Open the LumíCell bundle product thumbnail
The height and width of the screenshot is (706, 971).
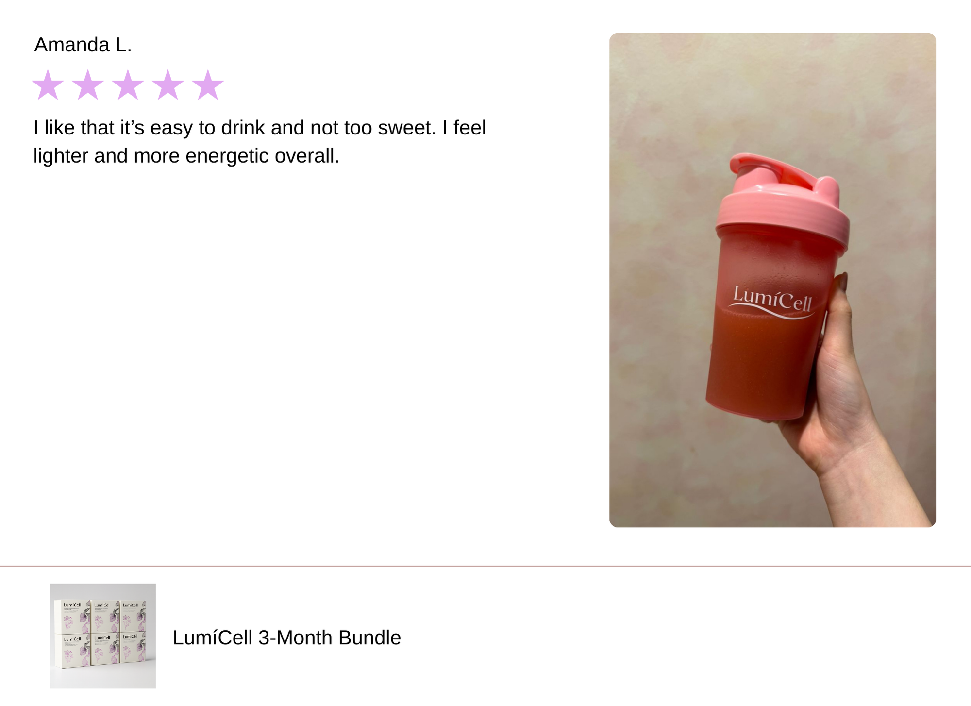(103, 636)
